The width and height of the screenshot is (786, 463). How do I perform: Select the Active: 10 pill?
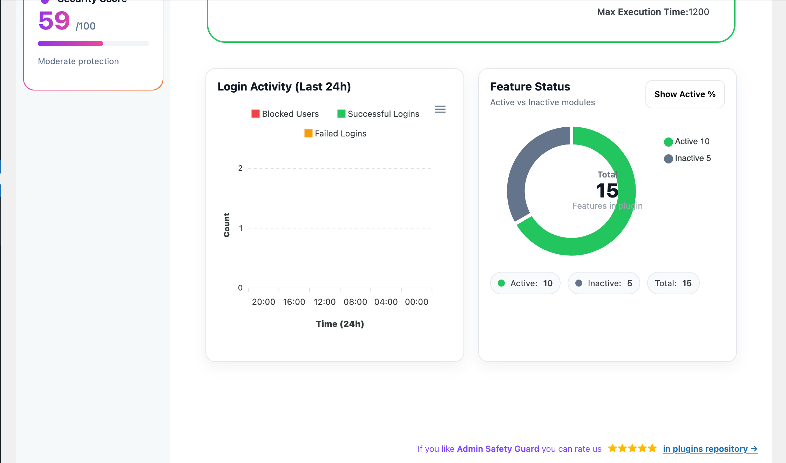pos(525,283)
